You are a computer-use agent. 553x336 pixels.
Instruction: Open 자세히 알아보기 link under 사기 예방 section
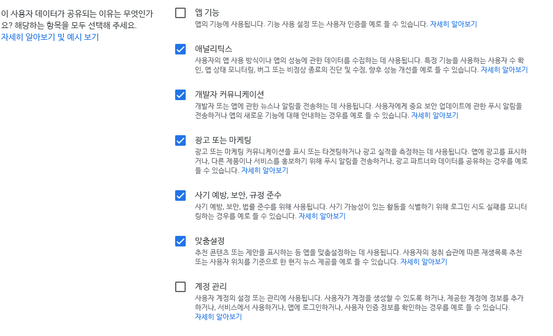(x=322, y=216)
